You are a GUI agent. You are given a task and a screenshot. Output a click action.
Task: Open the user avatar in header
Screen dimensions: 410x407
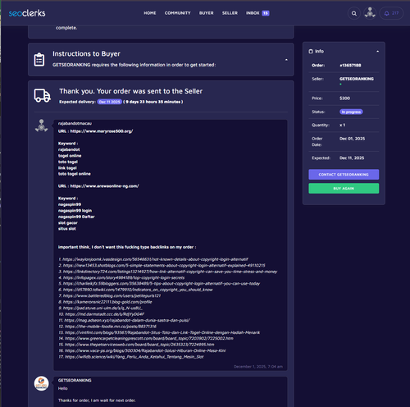tap(370, 13)
